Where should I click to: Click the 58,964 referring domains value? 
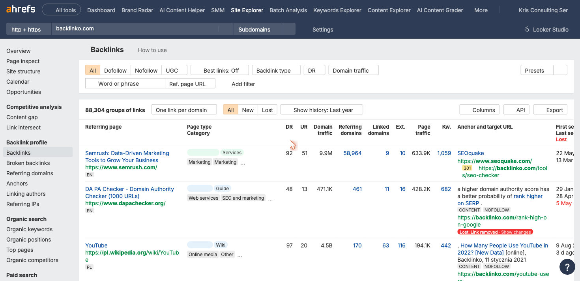pyautogui.click(x=352, y=153)
